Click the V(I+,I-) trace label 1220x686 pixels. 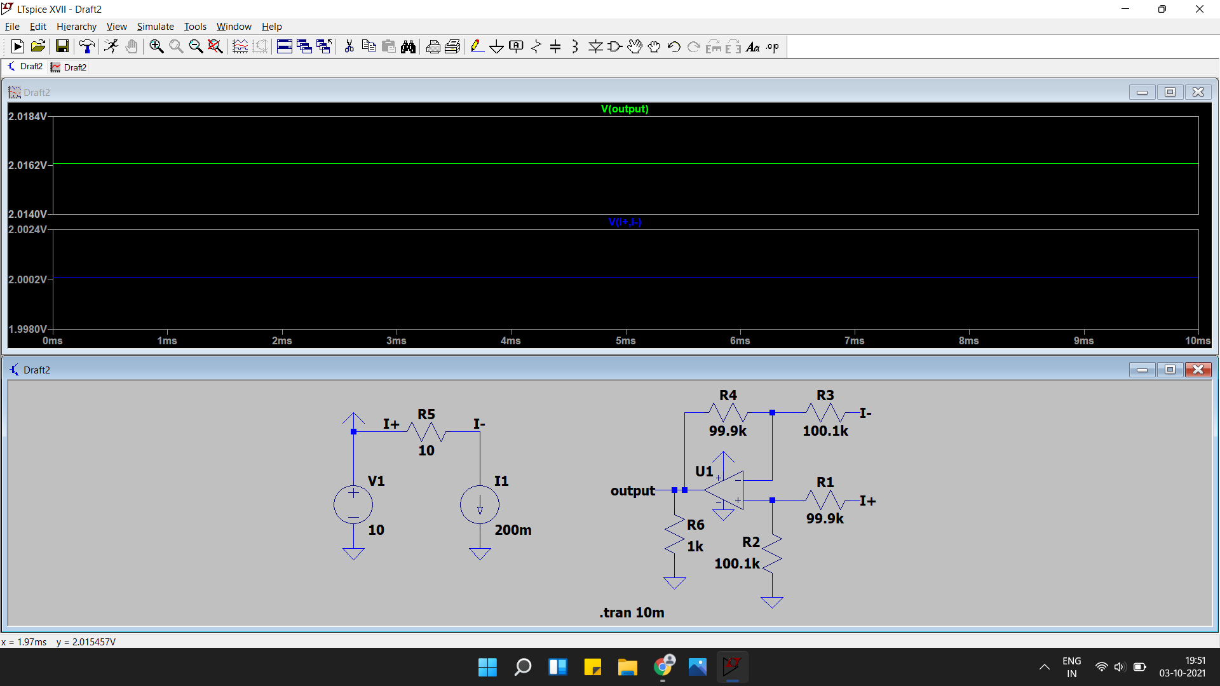tap(625, 222)
